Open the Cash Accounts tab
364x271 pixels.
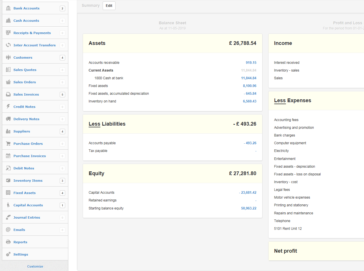coord(35,21)
